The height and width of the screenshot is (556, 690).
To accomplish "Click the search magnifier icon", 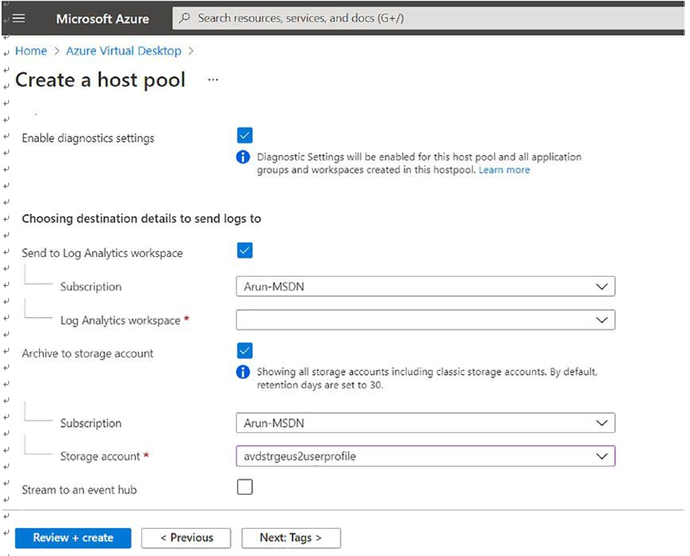I will pos(185,18).
